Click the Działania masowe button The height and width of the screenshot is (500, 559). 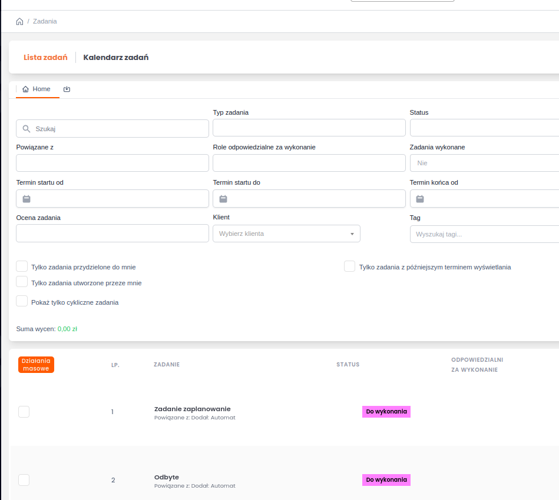click(x=36, y=365)
